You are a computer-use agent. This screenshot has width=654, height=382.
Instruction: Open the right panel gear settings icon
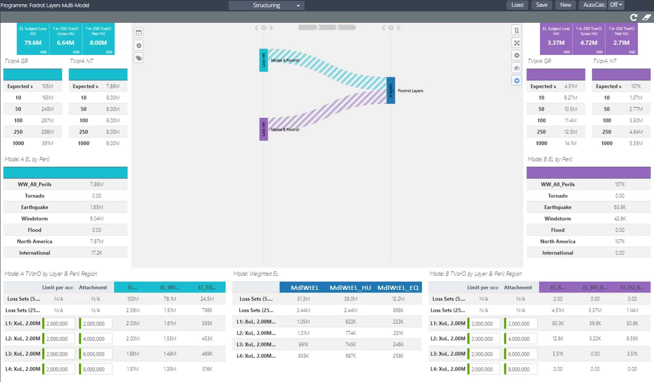click(516, 55)
